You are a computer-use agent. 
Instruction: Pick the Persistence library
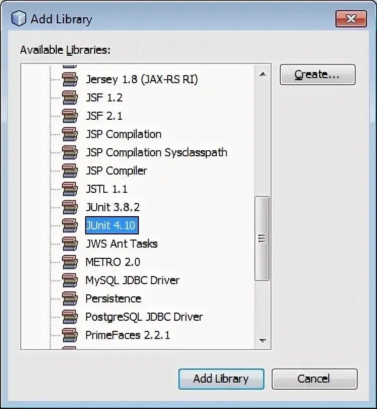click(x=114, y=298)
